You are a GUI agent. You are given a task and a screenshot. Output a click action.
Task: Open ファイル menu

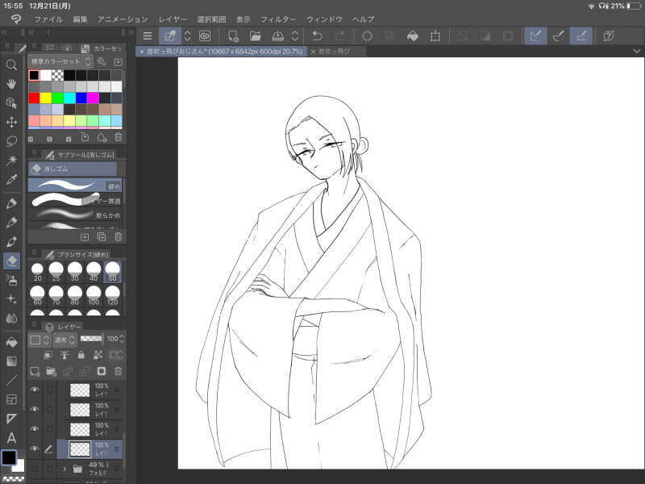point(48,19)
